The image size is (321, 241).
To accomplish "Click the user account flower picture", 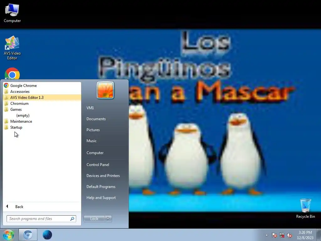I will [x=105, y=90].
